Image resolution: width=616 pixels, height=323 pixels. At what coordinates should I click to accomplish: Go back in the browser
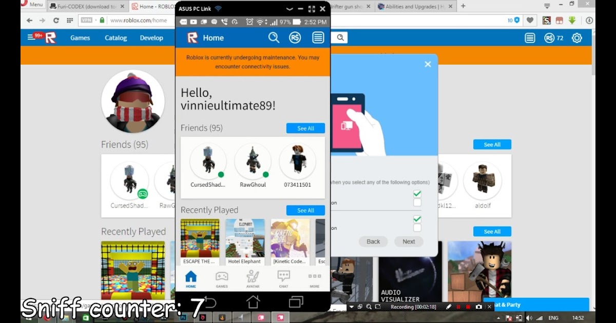click(29, 21)
